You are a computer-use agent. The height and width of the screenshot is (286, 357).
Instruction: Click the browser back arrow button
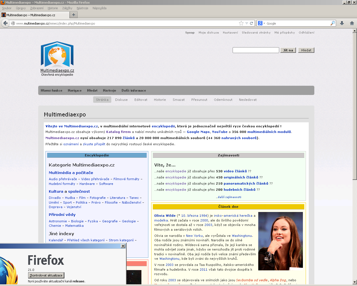click(5, 23)
